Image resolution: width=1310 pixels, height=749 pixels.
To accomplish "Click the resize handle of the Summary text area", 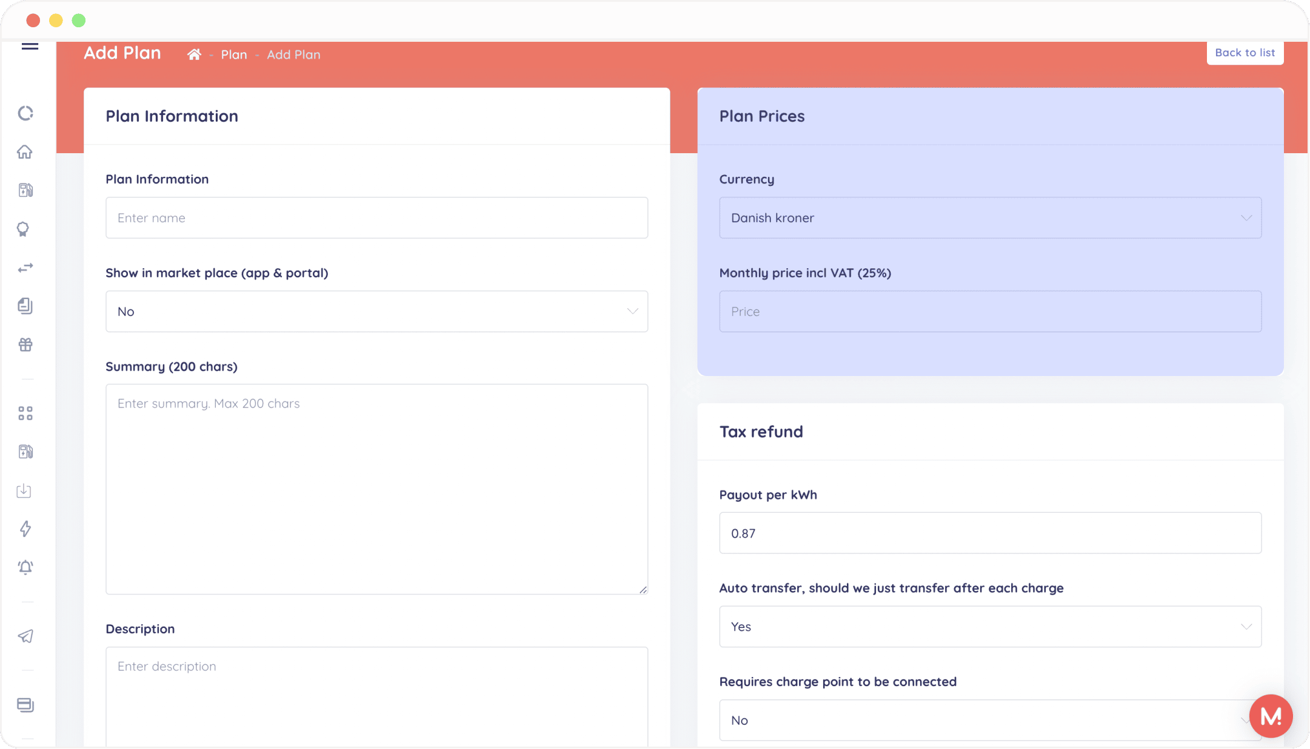I will click(643, 589).
